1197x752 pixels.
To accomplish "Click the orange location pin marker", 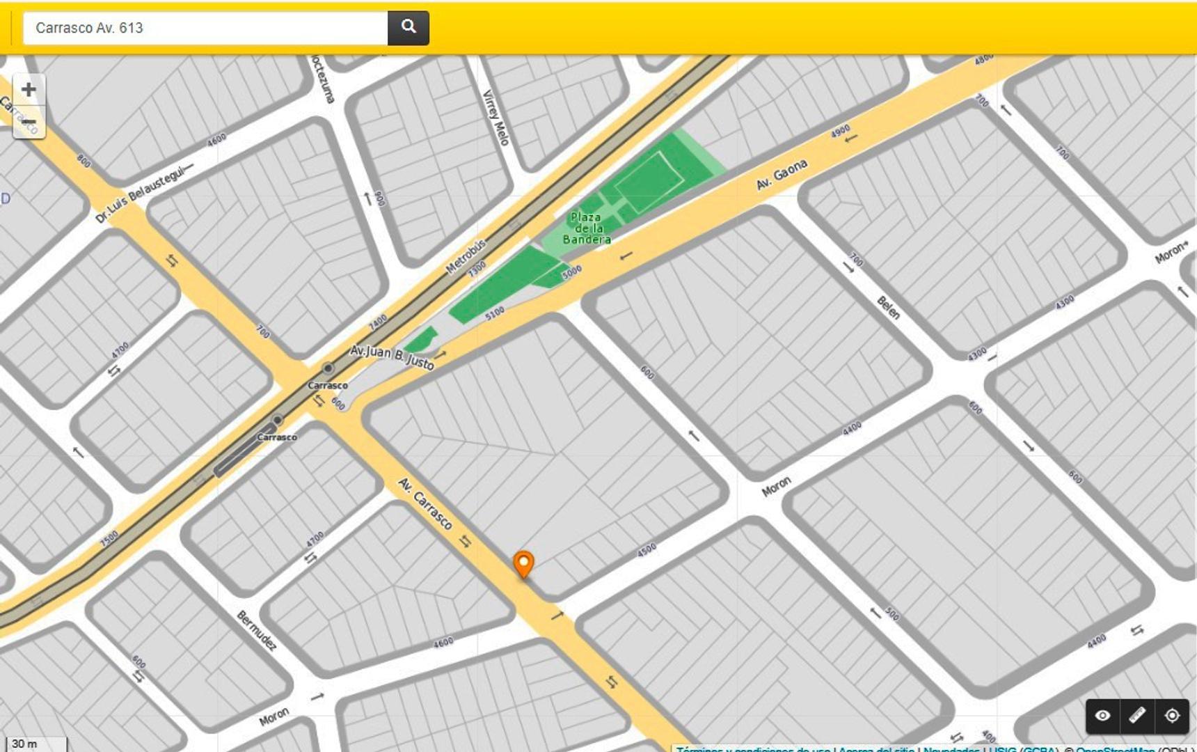I will (x=523, y=563).
